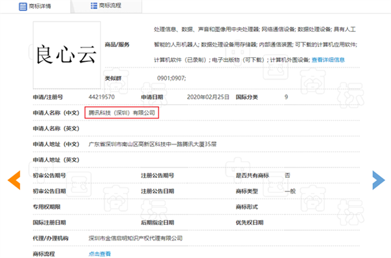Click the similar group codes 0901;0907
The width and height of the screenshot is (391, 258).
[171, 78]
